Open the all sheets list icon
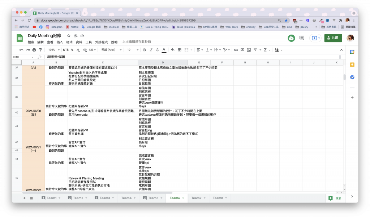This screenshot has height=218, width=370. [x=31, y=198]
